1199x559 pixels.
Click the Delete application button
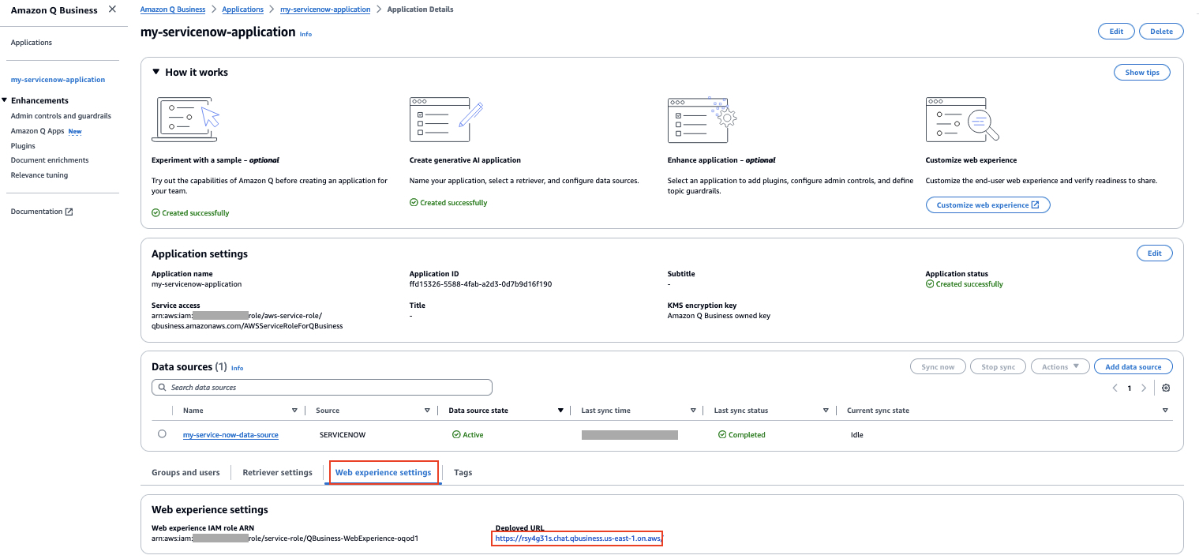tap(1161, 32)
